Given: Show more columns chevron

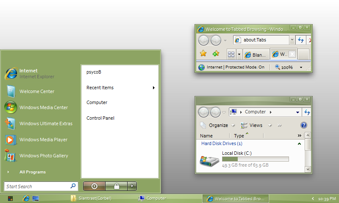Looking at the screenshot, I should pyautogui.click(x=300, y=135).
